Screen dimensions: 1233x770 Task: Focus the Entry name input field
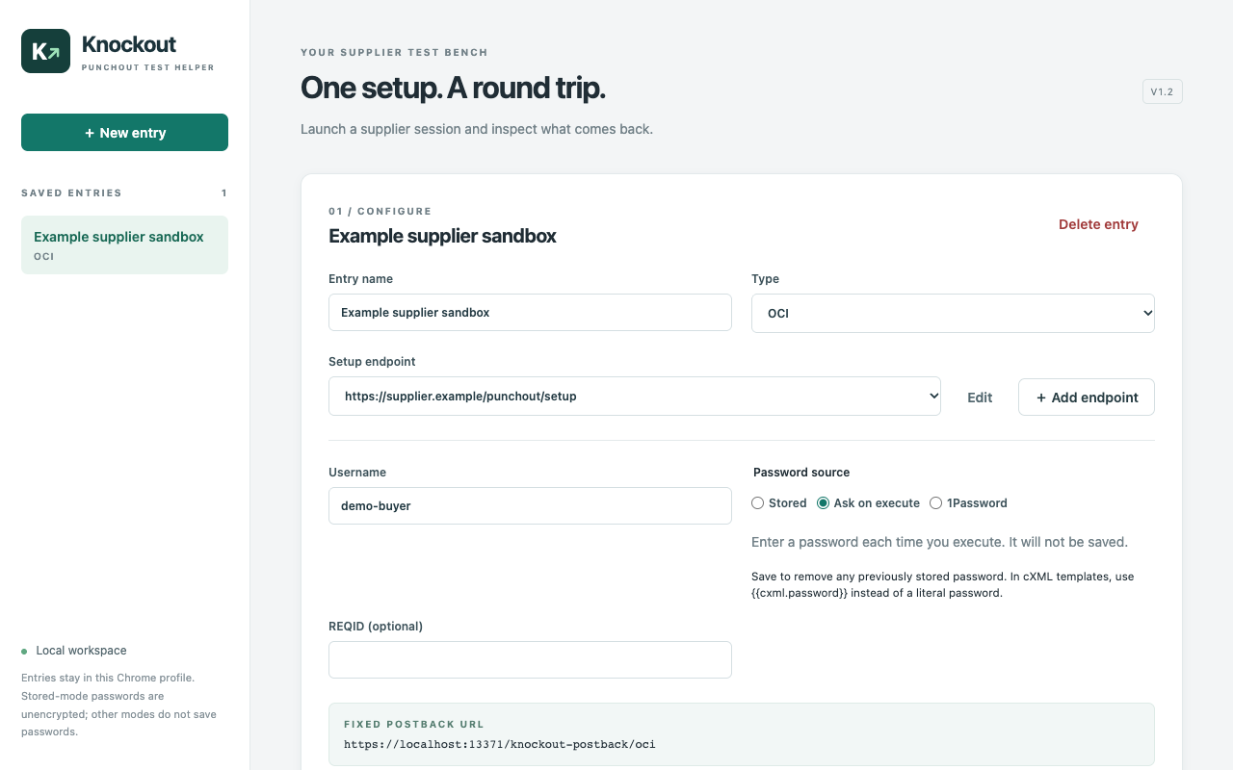[x=530, y=313]
